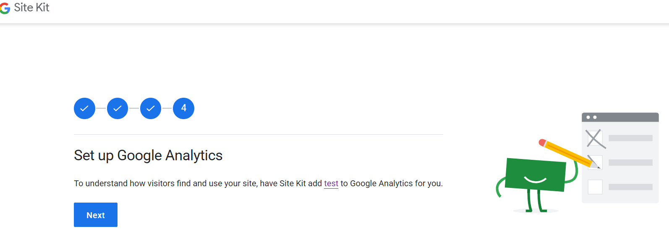Image resolution: width=669 pixels, height=250 pixels.
Task: Select the third completed step checkmark
Action: click(x=151, y=108)
